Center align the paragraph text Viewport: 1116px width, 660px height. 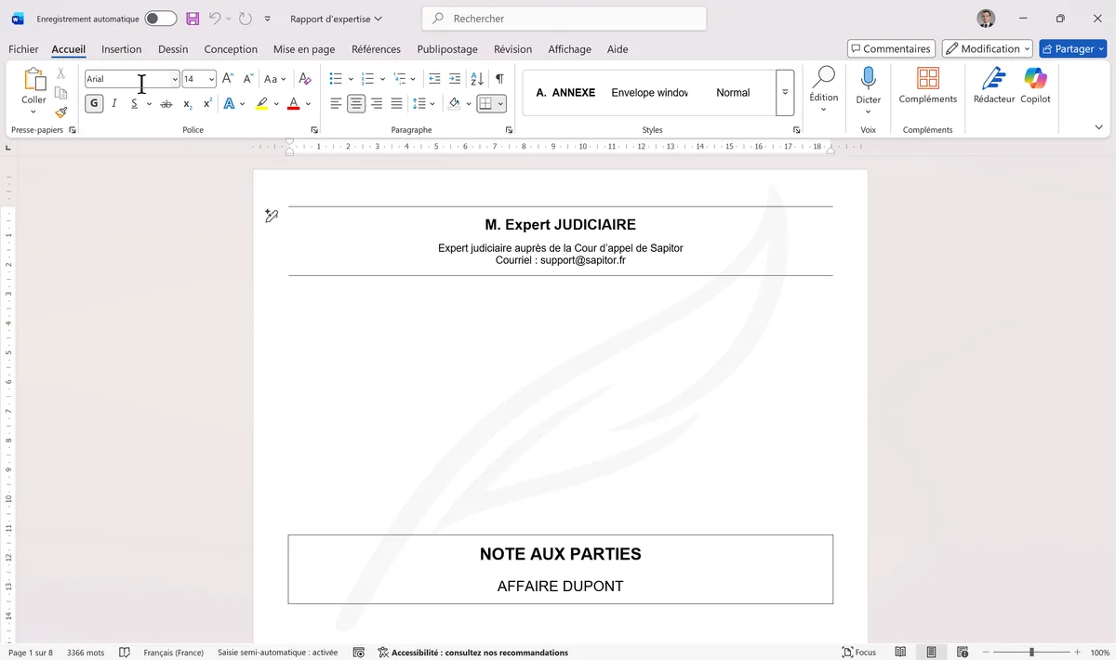pos(356,104)
